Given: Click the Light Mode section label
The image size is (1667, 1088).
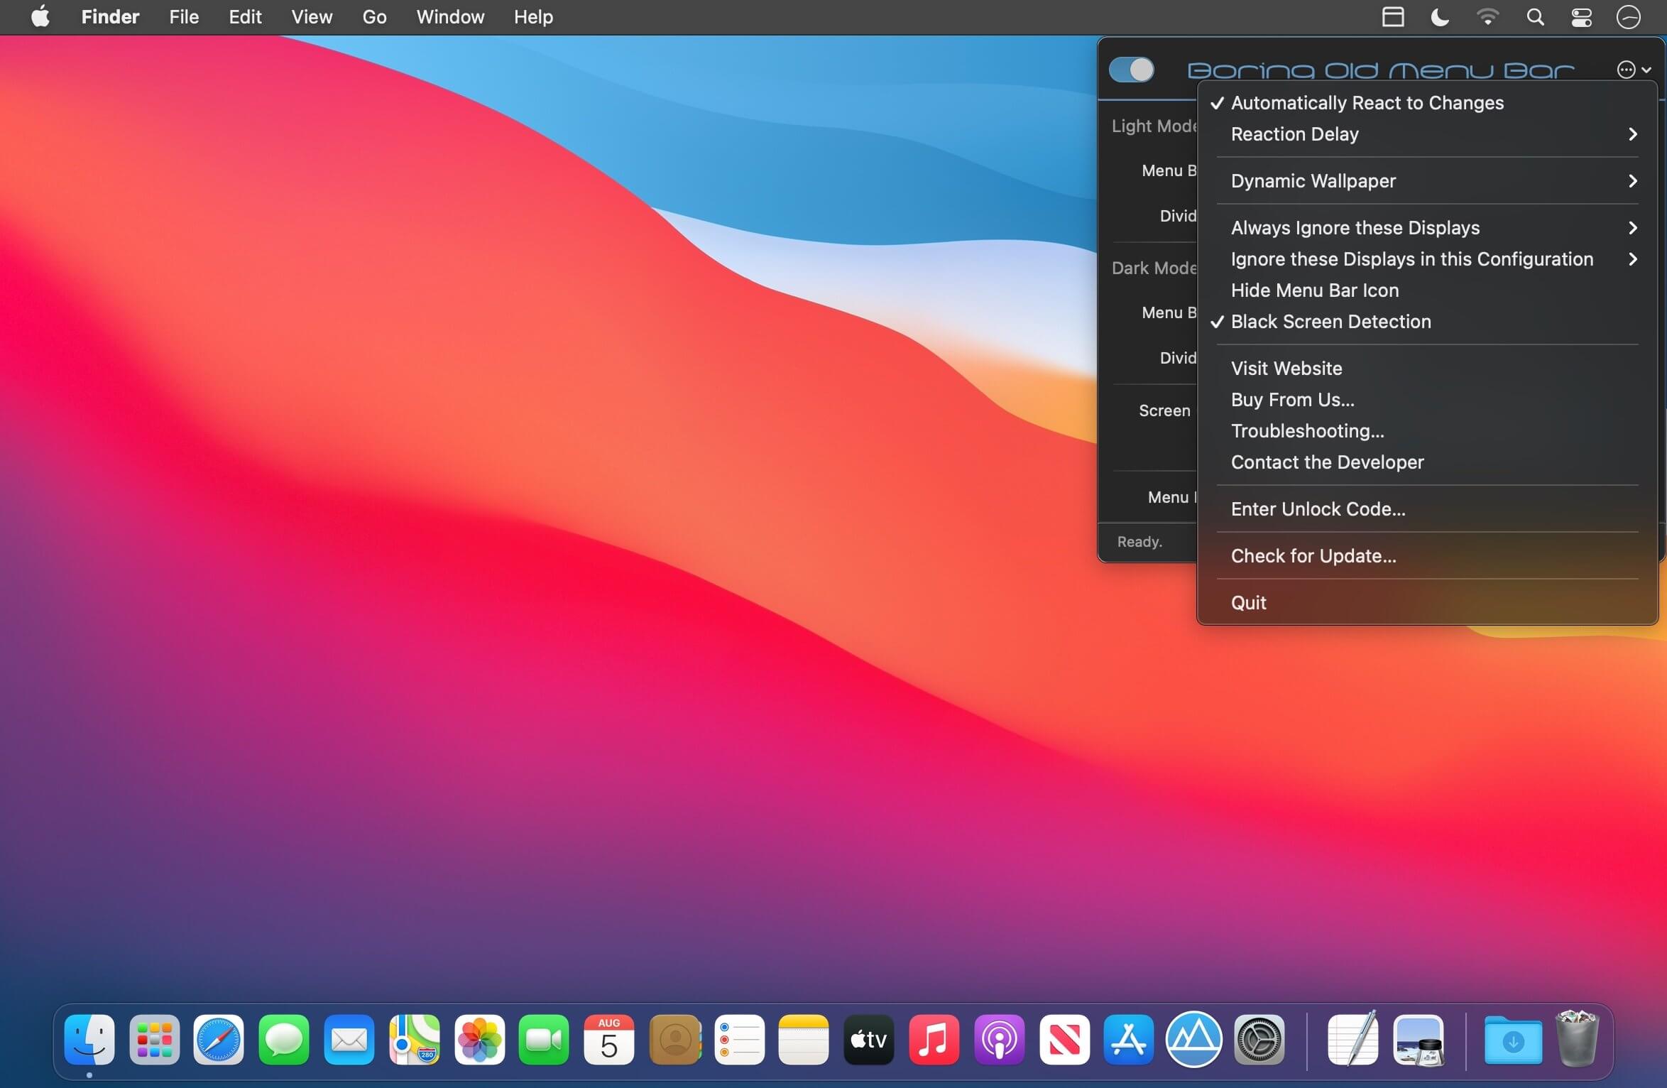Looking at the screenshot, I should coord(1154,126).
